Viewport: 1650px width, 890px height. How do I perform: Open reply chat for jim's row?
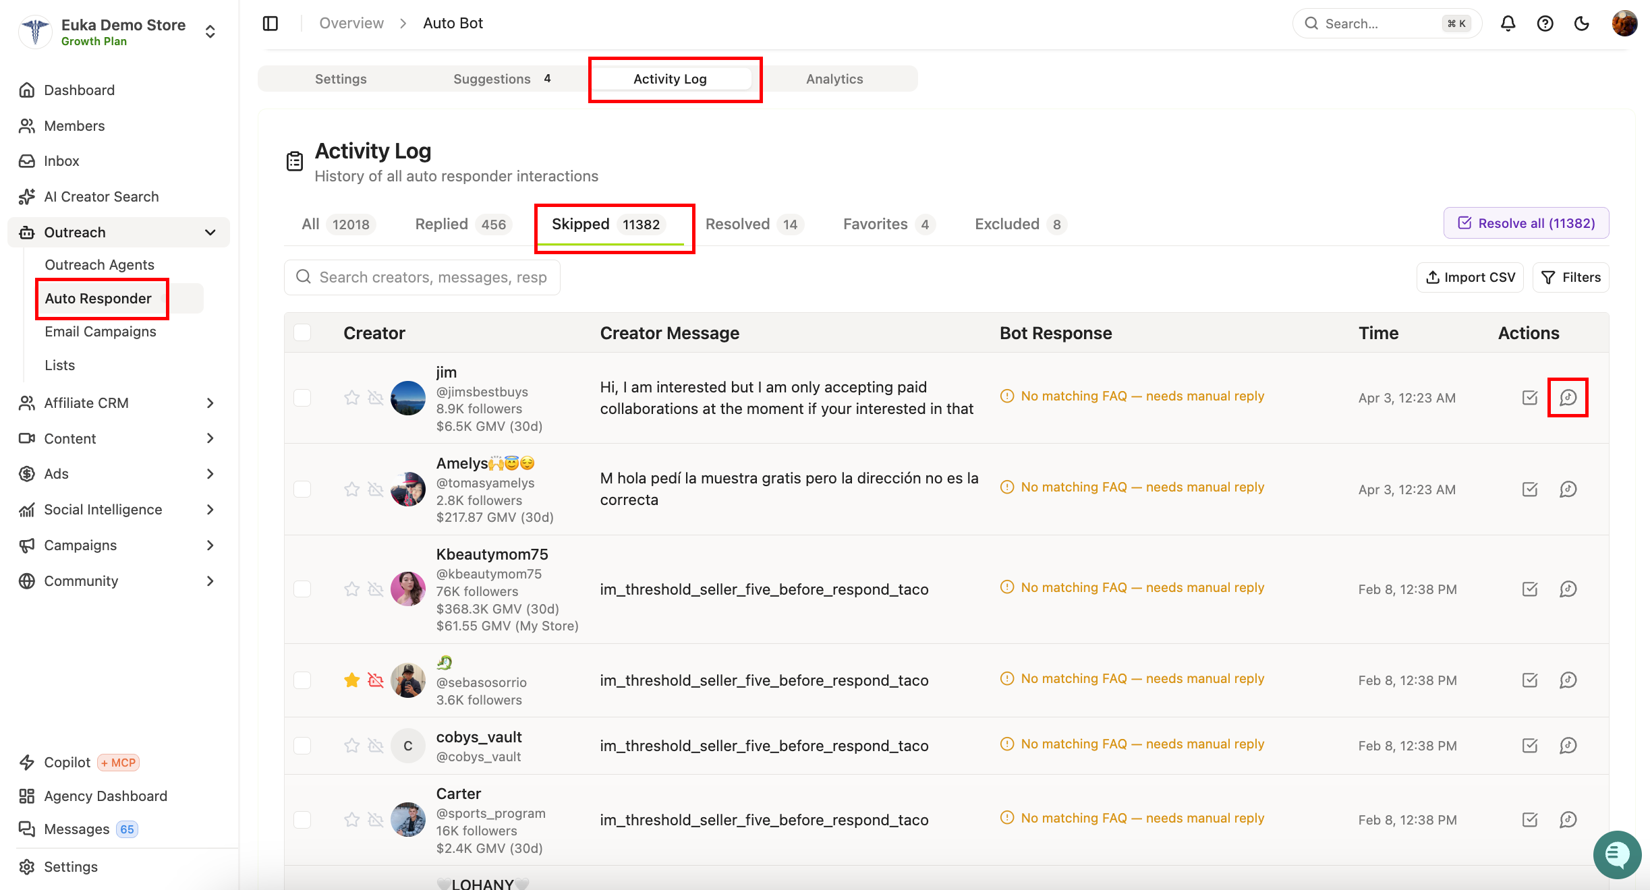[x=1568, y=398]
